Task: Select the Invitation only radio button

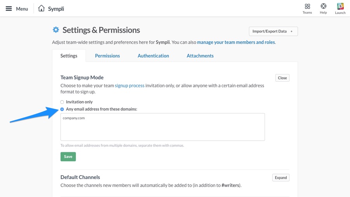Action: (62, 102)
